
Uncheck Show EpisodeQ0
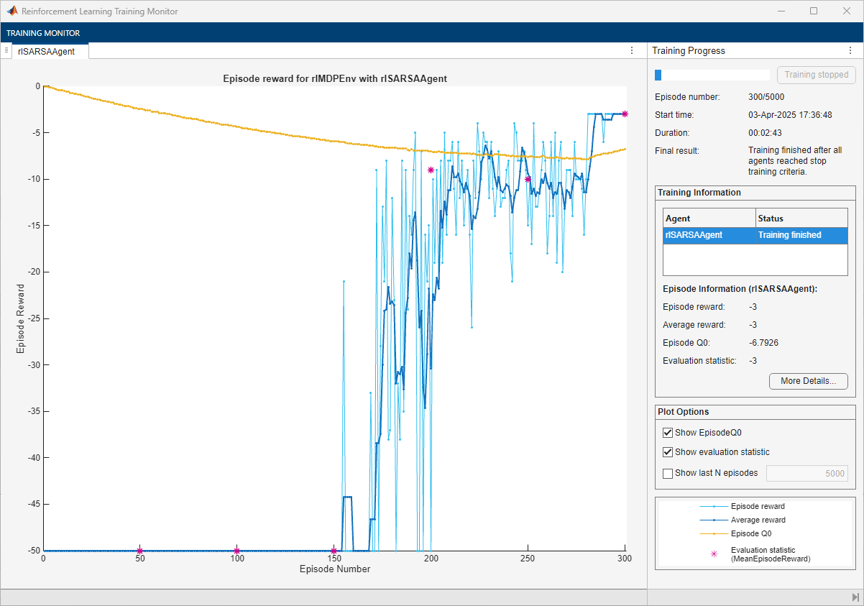click(x=668, y=433)
